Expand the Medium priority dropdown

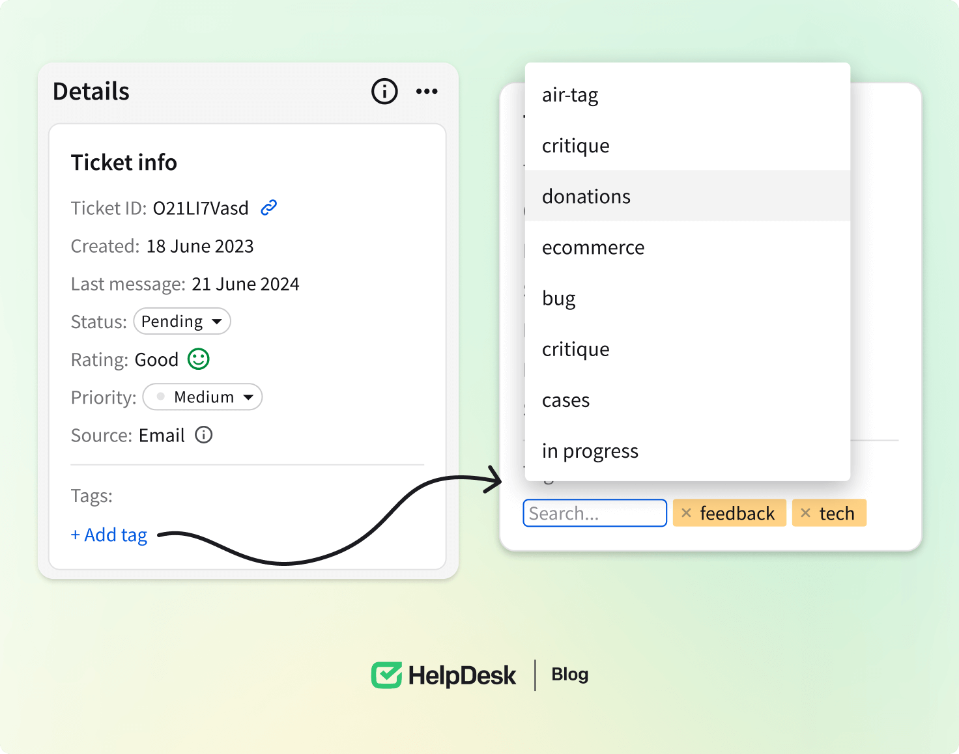203,397
